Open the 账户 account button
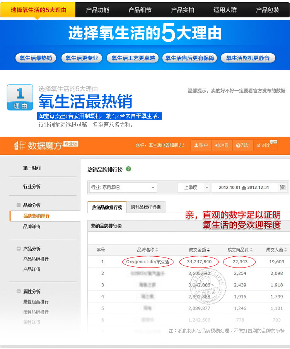 [x=201, y=145]
